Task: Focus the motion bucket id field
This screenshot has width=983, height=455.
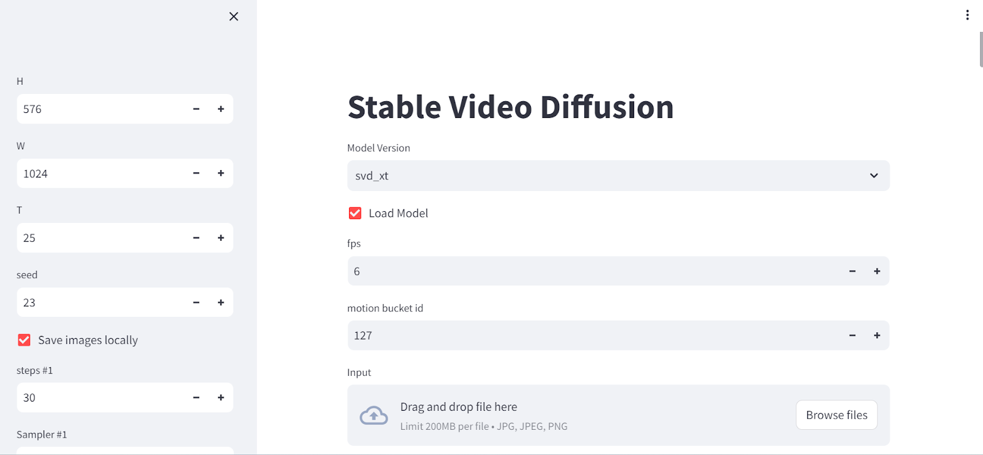Action: 594,335
